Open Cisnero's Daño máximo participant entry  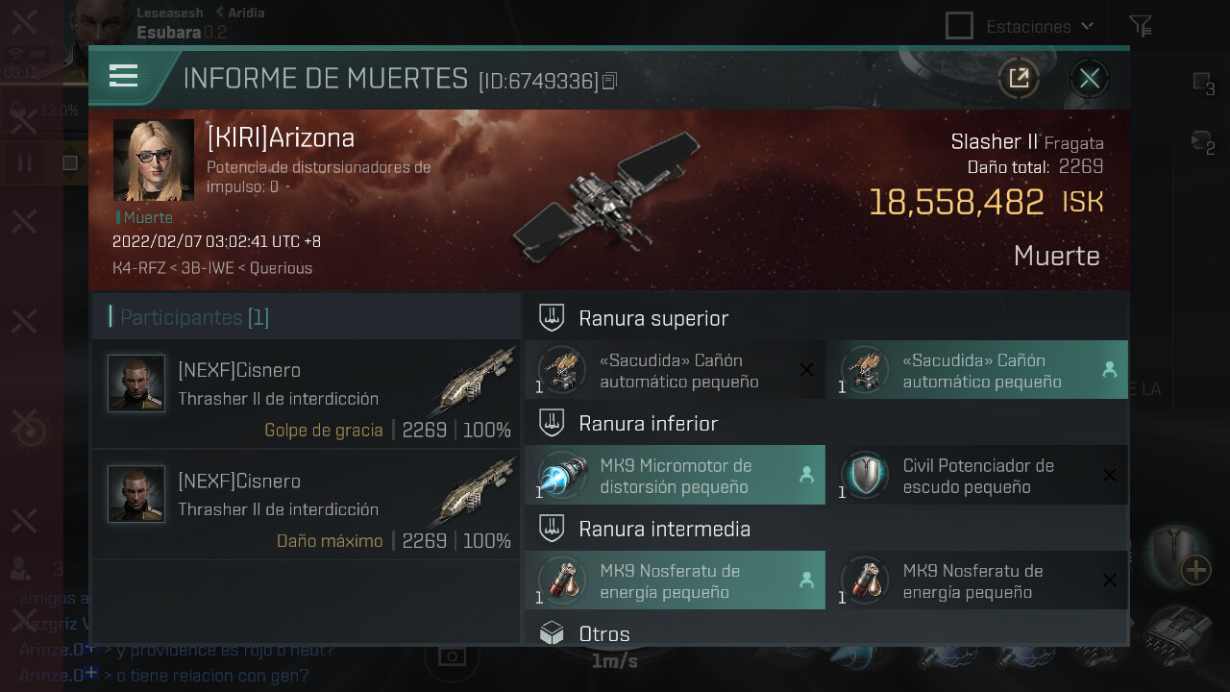tap(306, 505)
